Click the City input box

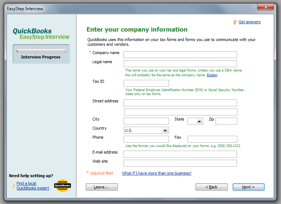(146, 121)
